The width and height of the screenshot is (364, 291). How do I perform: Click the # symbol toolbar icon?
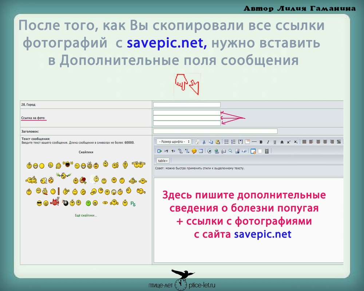click(x=210, y=151)
